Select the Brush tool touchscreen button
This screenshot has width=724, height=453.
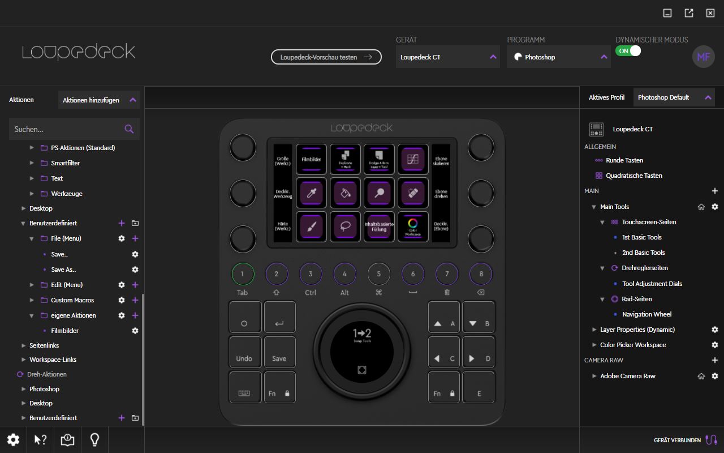(311, 226)
